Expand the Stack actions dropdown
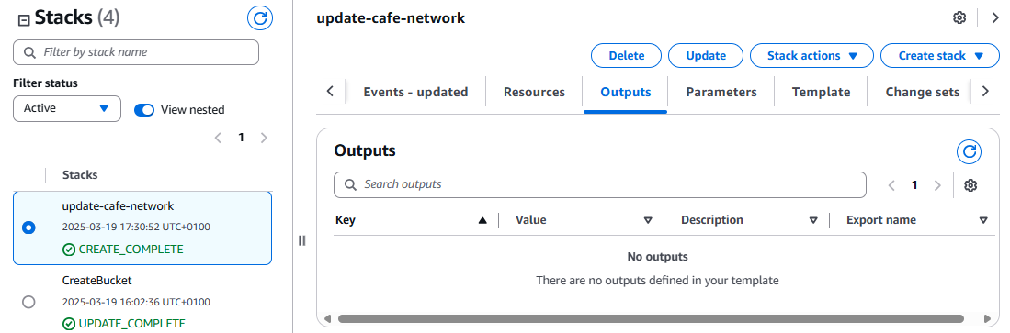This screenshot has width=1010, height=333. tap(811, 56)
